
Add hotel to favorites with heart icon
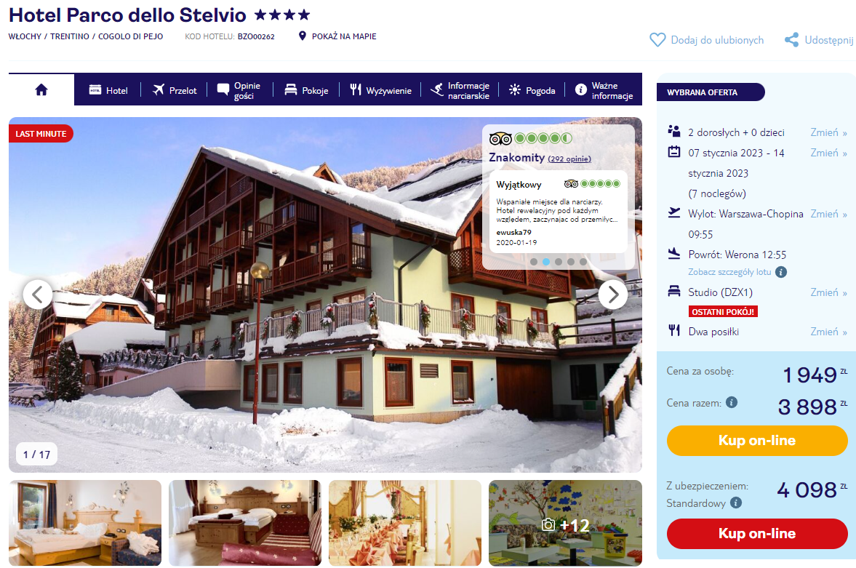coord(657,40)
